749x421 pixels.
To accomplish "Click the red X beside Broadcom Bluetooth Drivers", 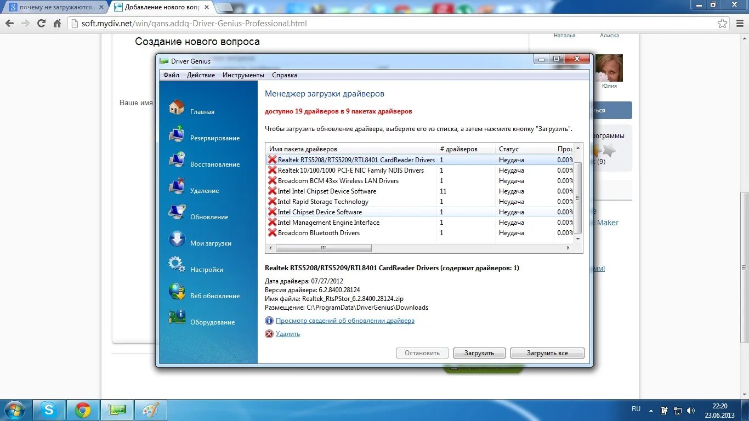I will pos(272,232).
